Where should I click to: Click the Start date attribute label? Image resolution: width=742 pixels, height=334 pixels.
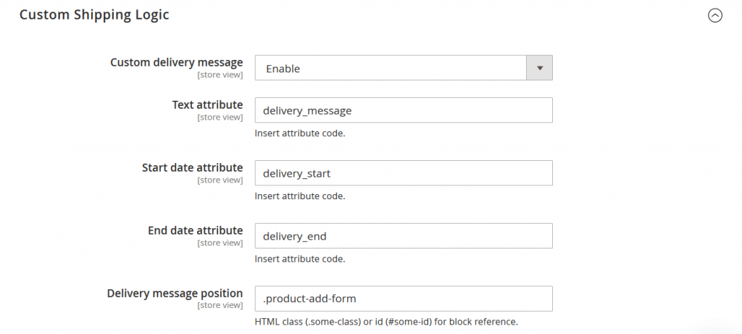(192, 167)
